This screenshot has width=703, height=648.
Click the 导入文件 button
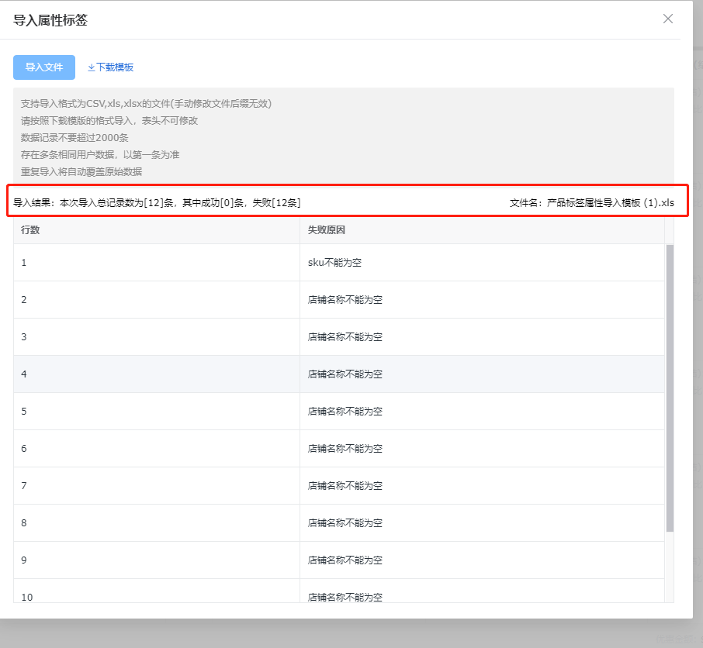point(44,67)
